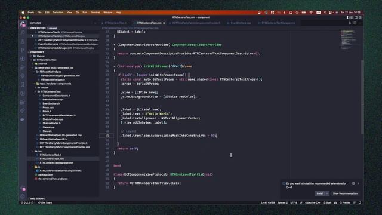Open the Accounts icon in activity bar
This screenshot has height=215, width=382.
(x=23, y=189)
